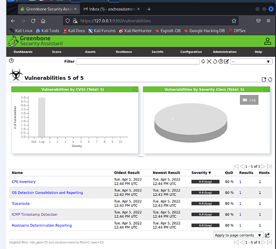Open the Traceroute vulnerability link
Viewport: 276px width, 249px height.
21,203
